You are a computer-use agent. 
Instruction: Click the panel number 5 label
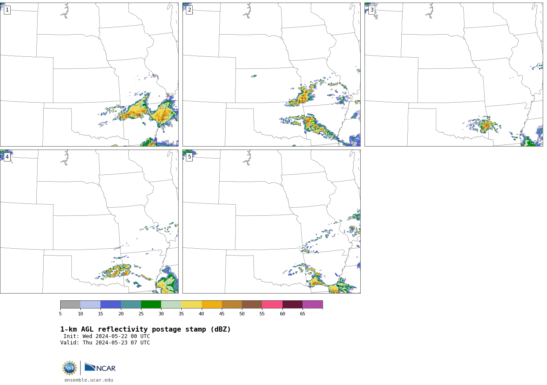(x=189, y=157)
